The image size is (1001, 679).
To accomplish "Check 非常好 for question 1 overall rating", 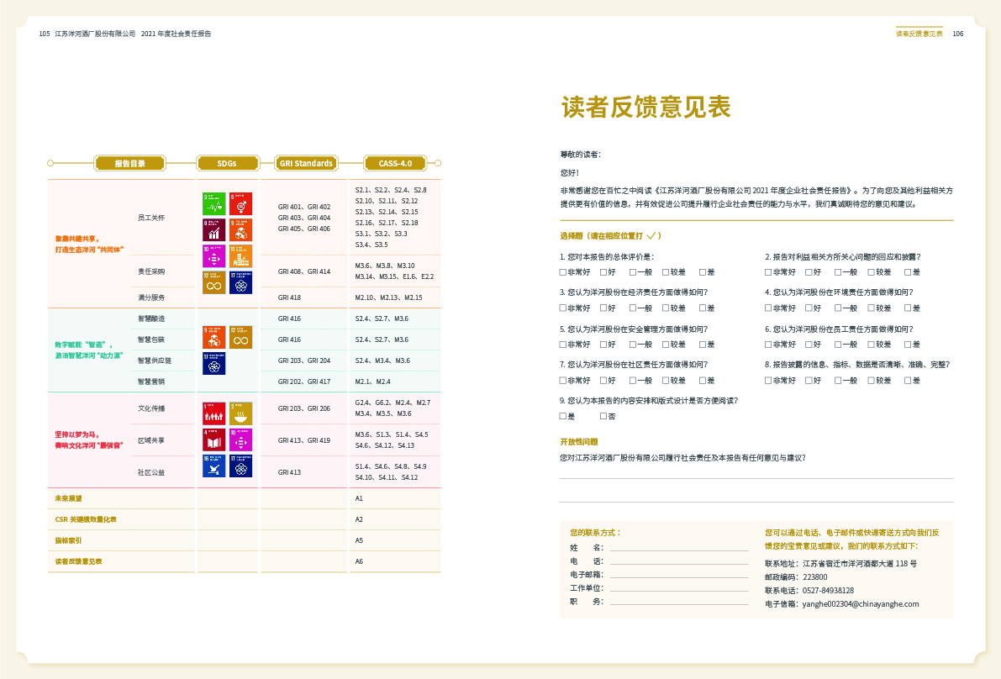I will click(x=563, y=272).
